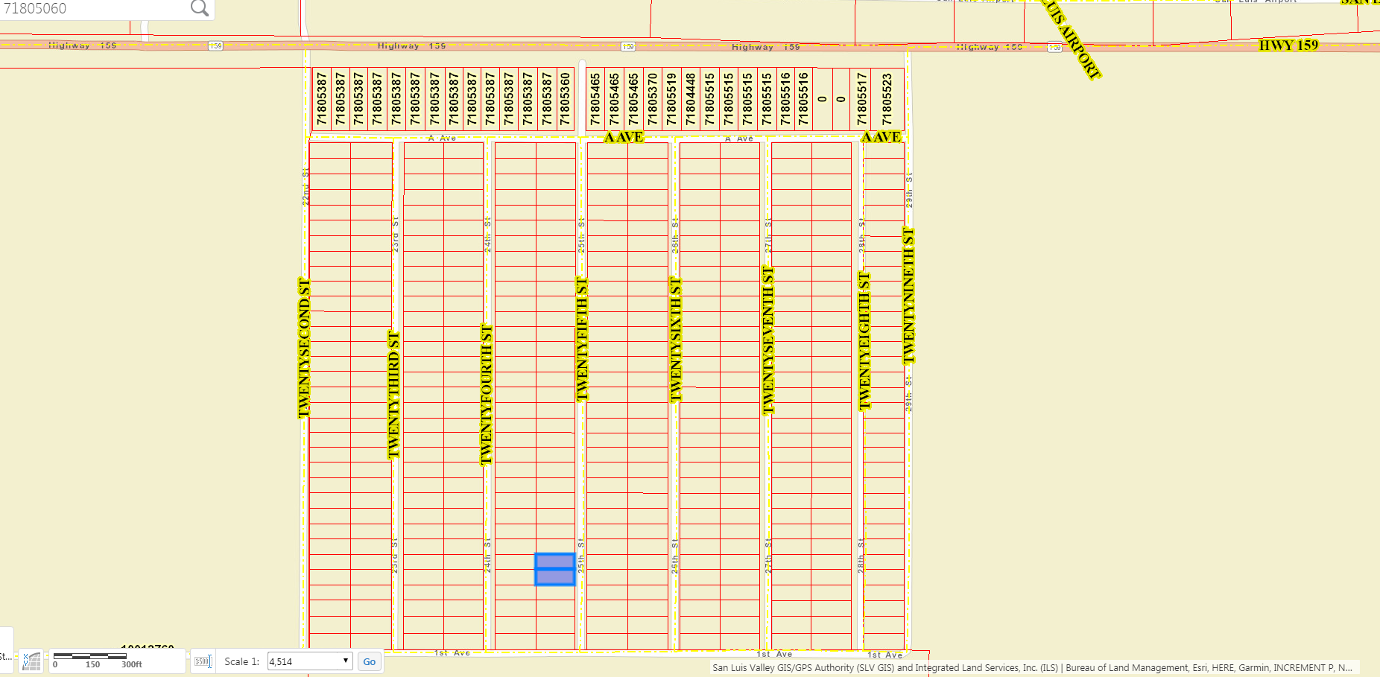Viewport: 1380px width, 677px height.
Task: Click parcel labeled 71805360
Action: point(566,99)
